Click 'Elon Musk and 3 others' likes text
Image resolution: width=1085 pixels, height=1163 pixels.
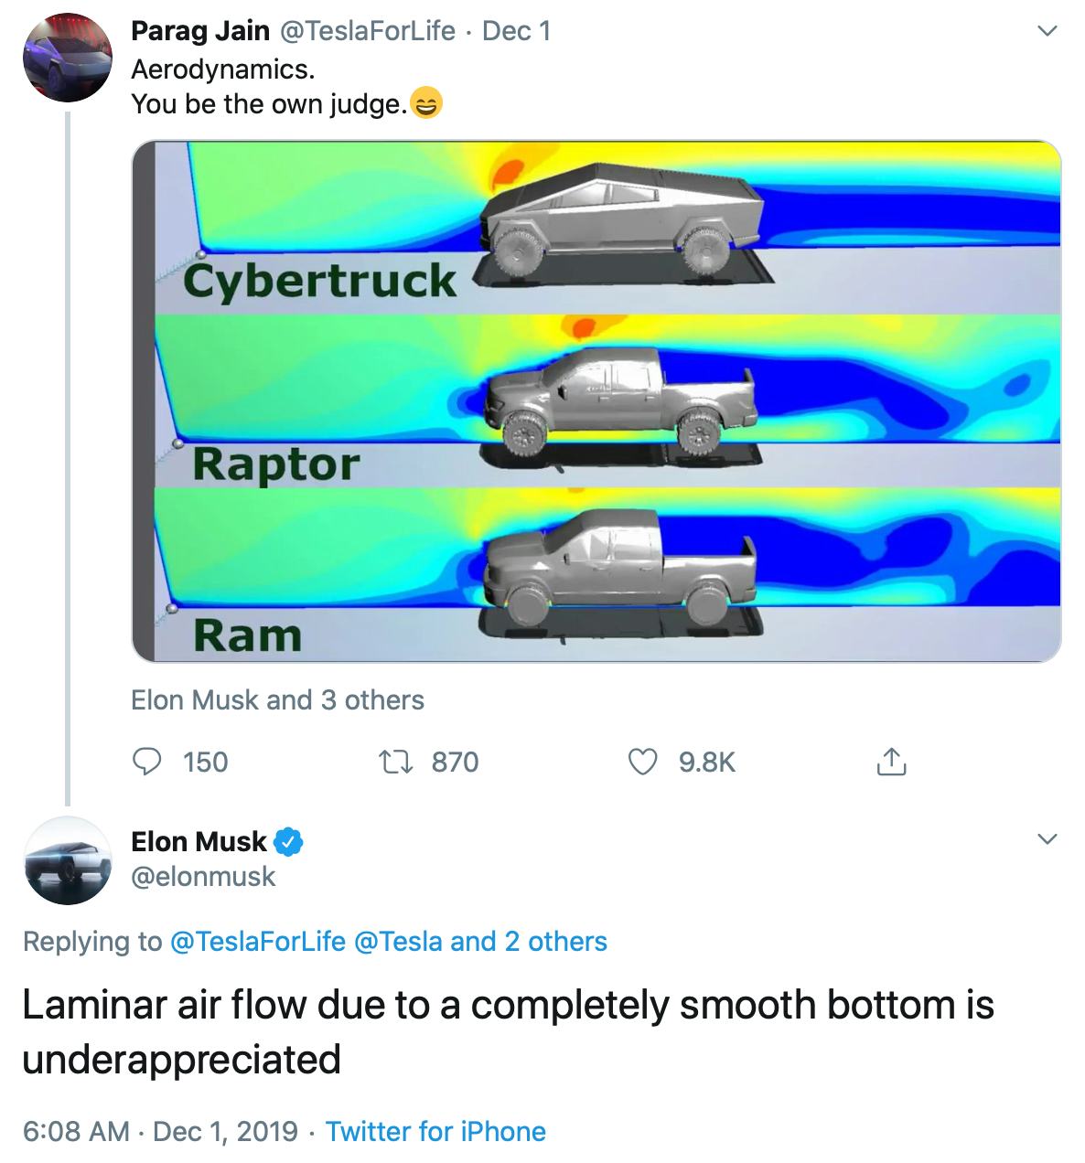click(x=276, y=700)
